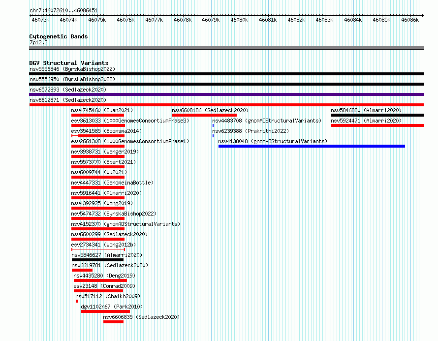Viewport: 438px width, 341px height.
Task: Click the DGV Structural Variants track title
Action: tap(69, 63)
